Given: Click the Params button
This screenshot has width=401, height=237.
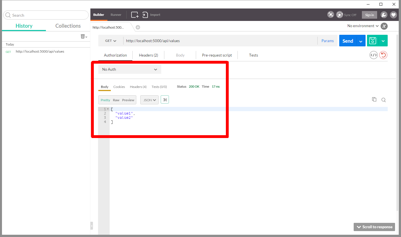Looking at the screenshot, I should (x=328, y=41).
